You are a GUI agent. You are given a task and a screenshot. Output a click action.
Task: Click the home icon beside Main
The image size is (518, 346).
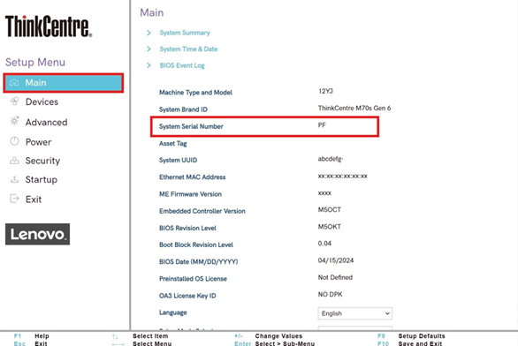click(14, 82)
